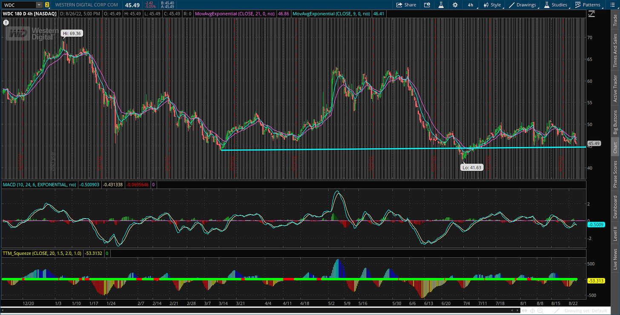Viewport: 620px width, 315px height.
Task: Open the flask Edit Studies icon beside settings gear
Action: point(441,5)
